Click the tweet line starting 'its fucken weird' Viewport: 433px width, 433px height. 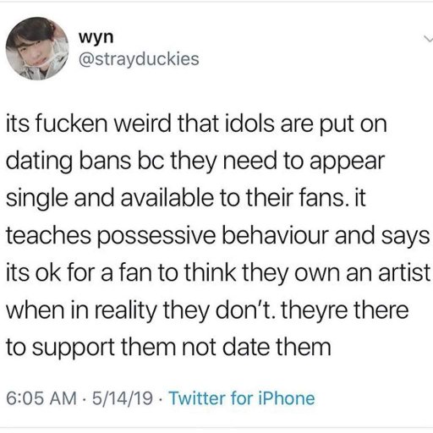[x=196, y=124]
